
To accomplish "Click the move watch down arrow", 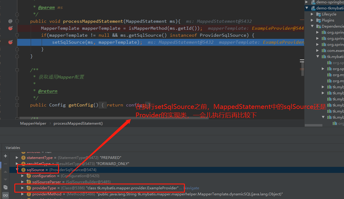I will point(5,180).
